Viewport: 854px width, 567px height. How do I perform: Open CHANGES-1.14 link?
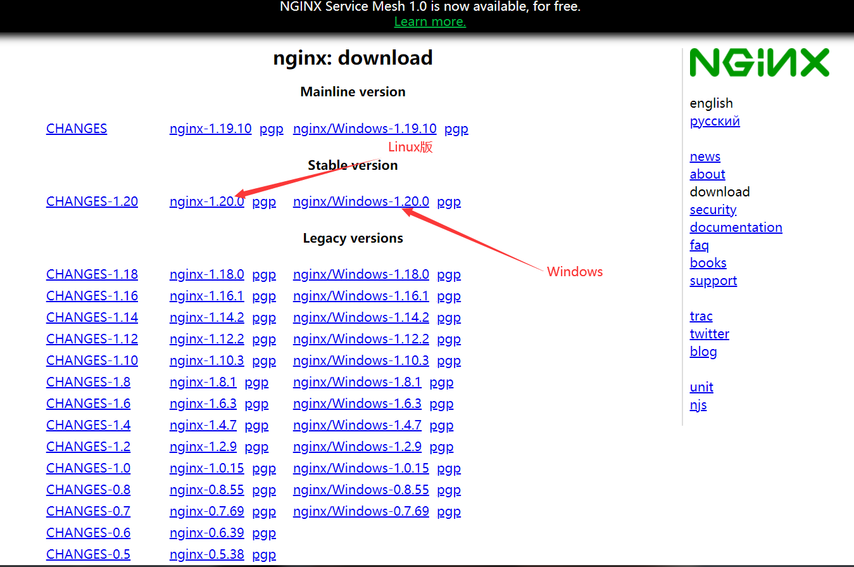coord(92,317)
